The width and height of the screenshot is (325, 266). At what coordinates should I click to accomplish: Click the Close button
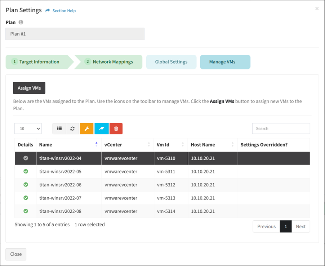(16, 254)
